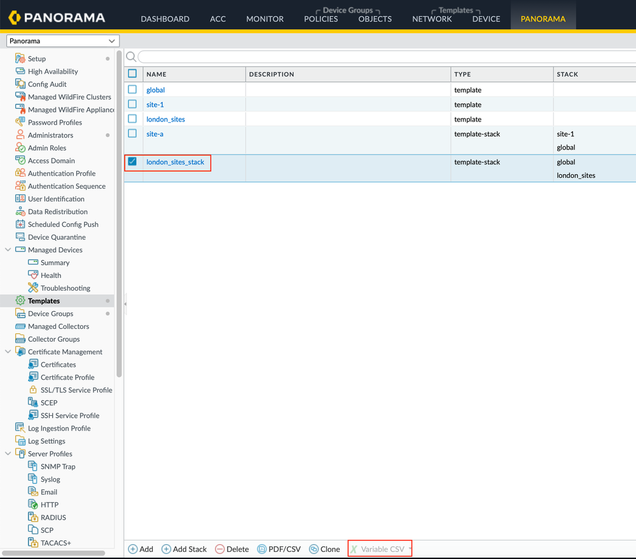The height and width of the screenshot is (559, 636).
Task: Open the london_sites_stack template link
Action: pyautogui.click(x=176, y=162)
